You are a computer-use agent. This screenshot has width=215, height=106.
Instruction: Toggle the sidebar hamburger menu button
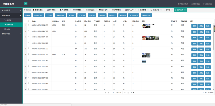[x=26, y=3]
